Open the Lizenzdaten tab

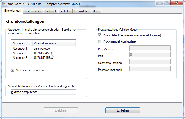82,11
